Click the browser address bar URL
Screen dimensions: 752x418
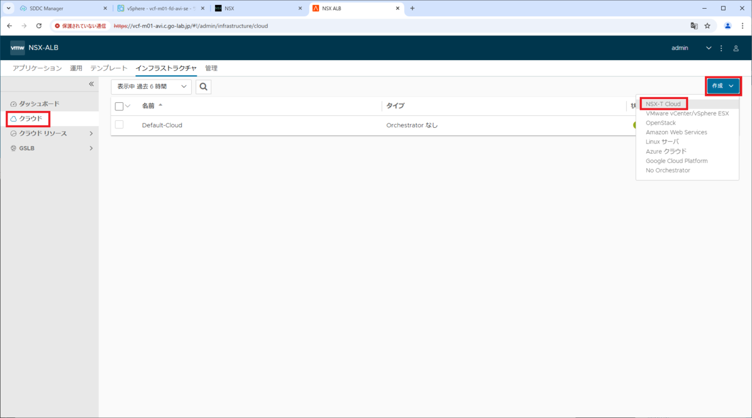pyautogui.click(x=191, y=26)
